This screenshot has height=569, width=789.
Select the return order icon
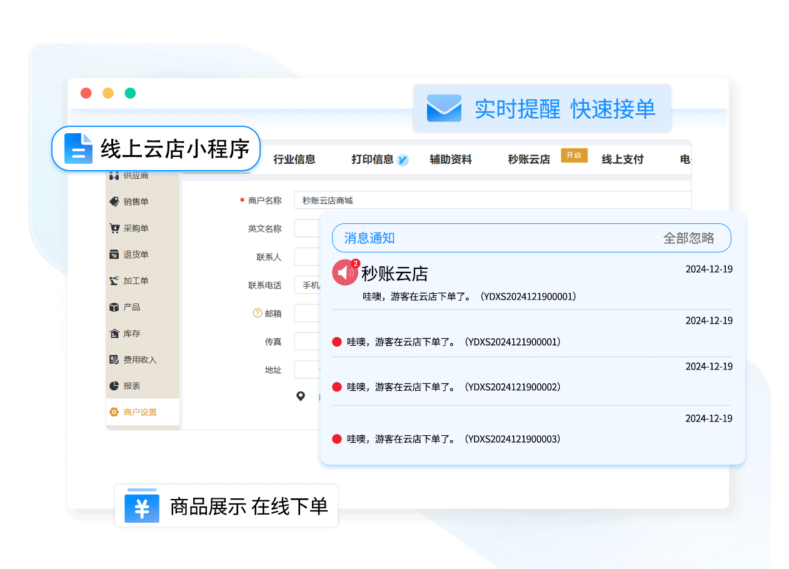click(114, 254)
